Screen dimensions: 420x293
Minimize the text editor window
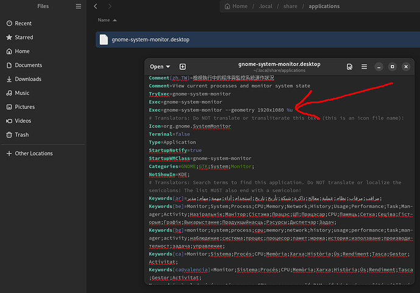[x=379, y=67]
